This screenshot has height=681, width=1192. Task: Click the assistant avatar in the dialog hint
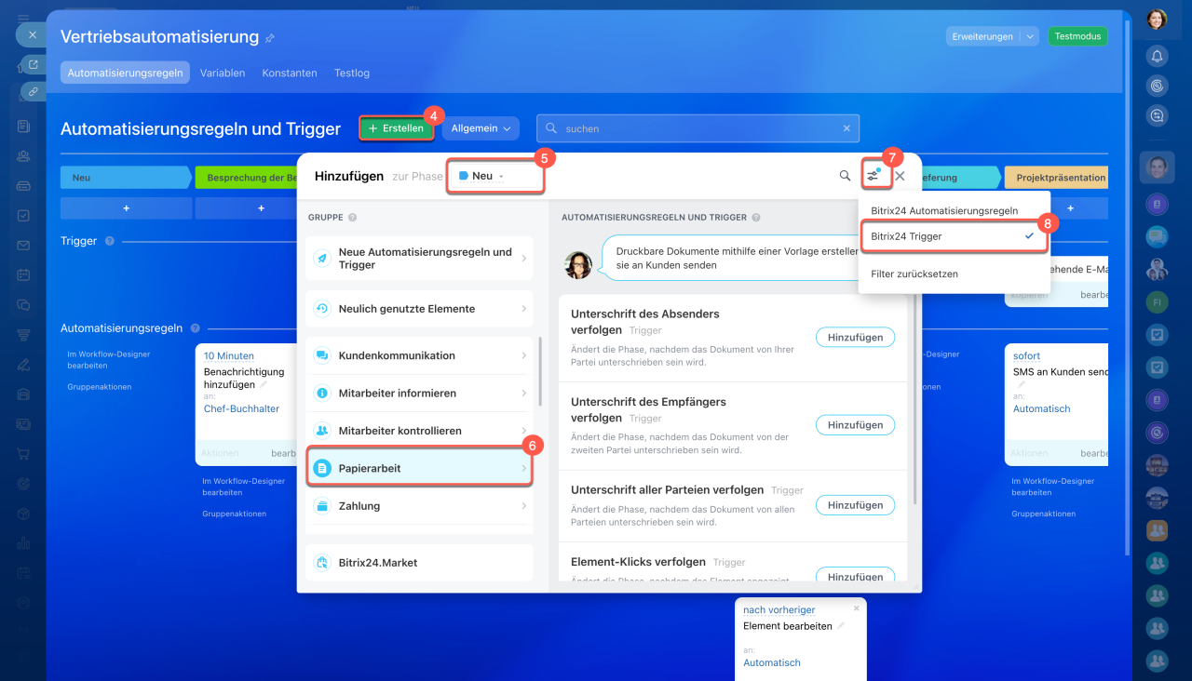578,265
